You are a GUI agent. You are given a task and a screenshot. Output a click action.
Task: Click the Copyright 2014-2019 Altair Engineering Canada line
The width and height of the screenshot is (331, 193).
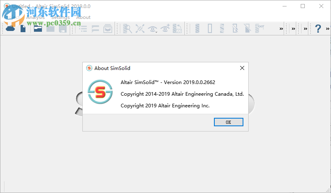(182, 94)
